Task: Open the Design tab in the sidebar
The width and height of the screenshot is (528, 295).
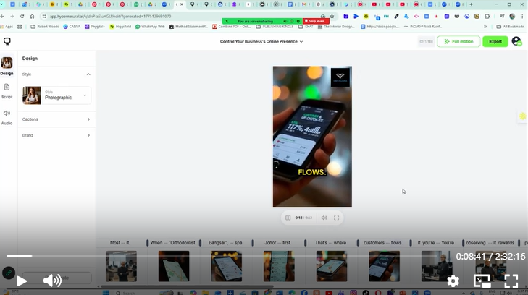Action: [7, 67]
